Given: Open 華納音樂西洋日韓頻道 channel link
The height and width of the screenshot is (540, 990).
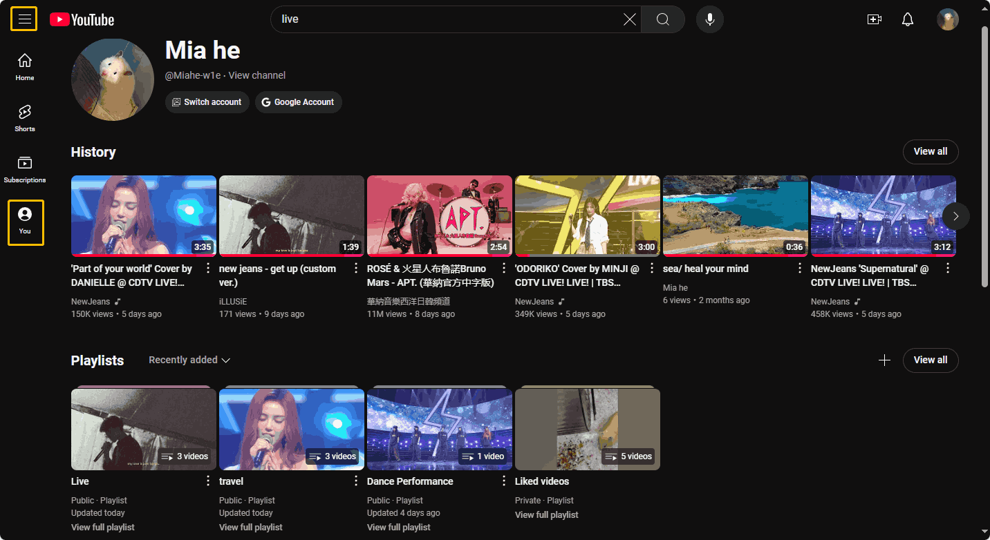Looking at the screenshot, I should click(409, 302).
